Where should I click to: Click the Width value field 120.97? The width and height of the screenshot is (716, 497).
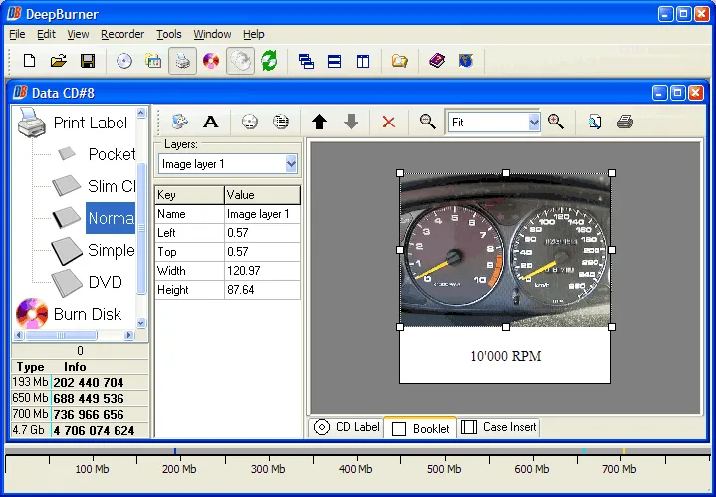click(262, 271)
